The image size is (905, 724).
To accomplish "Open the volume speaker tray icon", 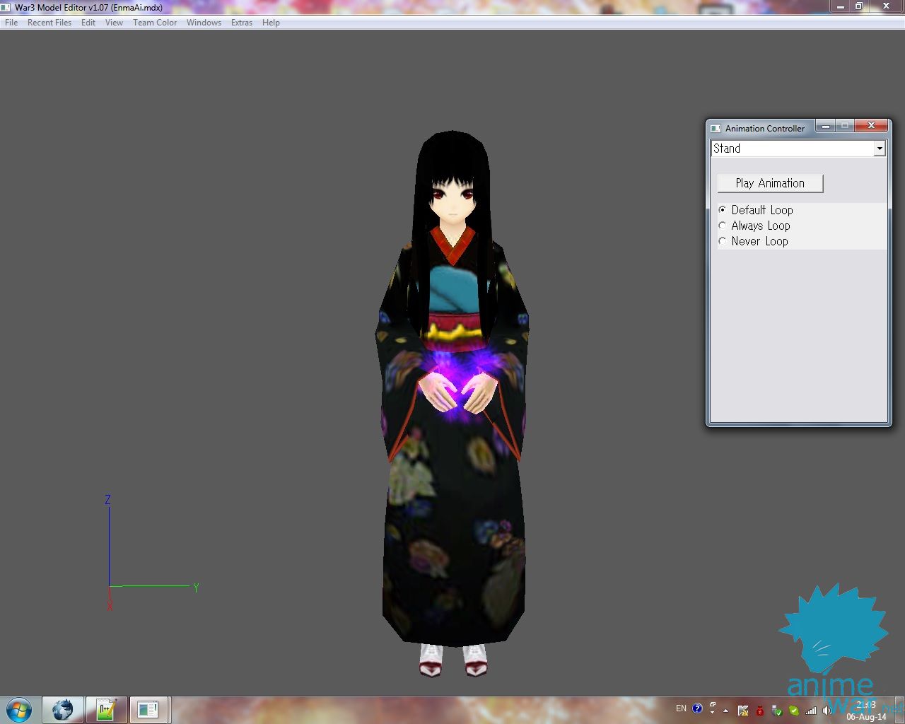I will 827,711.
